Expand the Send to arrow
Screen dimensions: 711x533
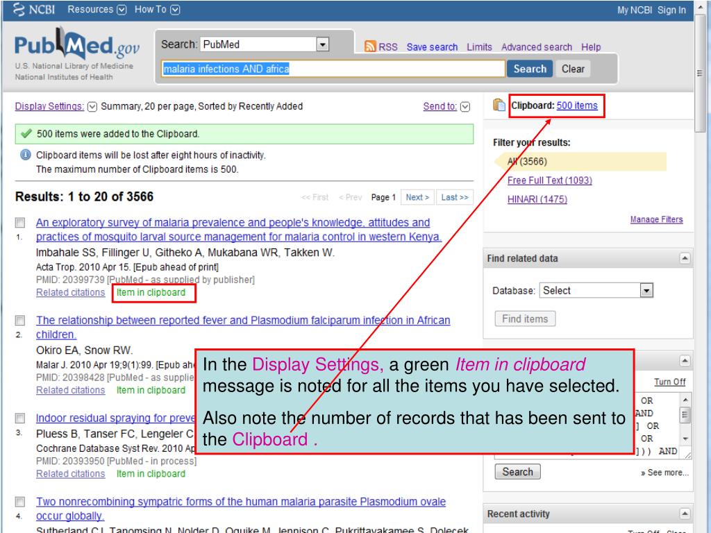[465, 106]
